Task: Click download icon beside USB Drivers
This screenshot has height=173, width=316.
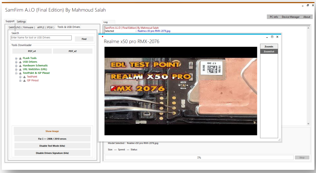Action: click(20, 62)
